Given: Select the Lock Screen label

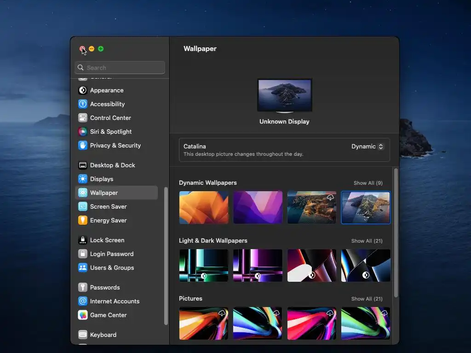Looking at the screenshot, I should pyautogui.click(x=107, y=240).
